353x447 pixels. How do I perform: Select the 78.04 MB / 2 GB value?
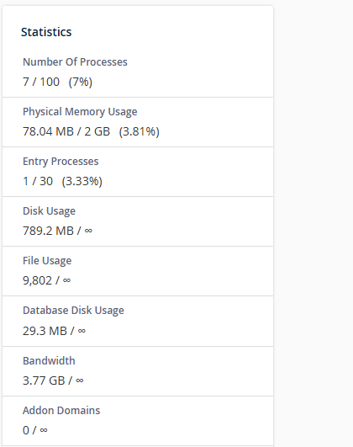tap(66, 131)
